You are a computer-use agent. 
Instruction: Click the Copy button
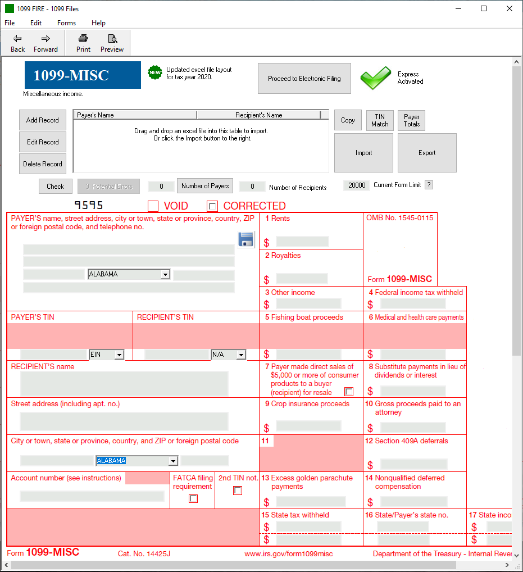coord(348,120)
